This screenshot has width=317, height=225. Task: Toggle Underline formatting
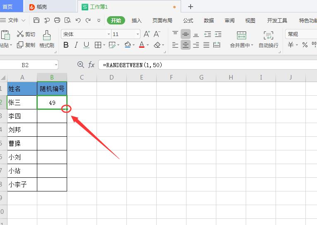(x=87, y=45)
